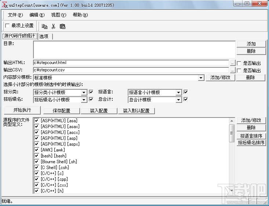
Task: Open the 按后缀名小计模板 dropdown
Action: (84, 100)
